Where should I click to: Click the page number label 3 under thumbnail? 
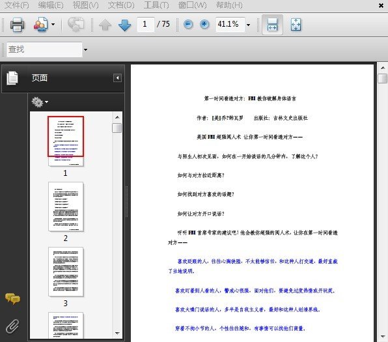point(65,304)
